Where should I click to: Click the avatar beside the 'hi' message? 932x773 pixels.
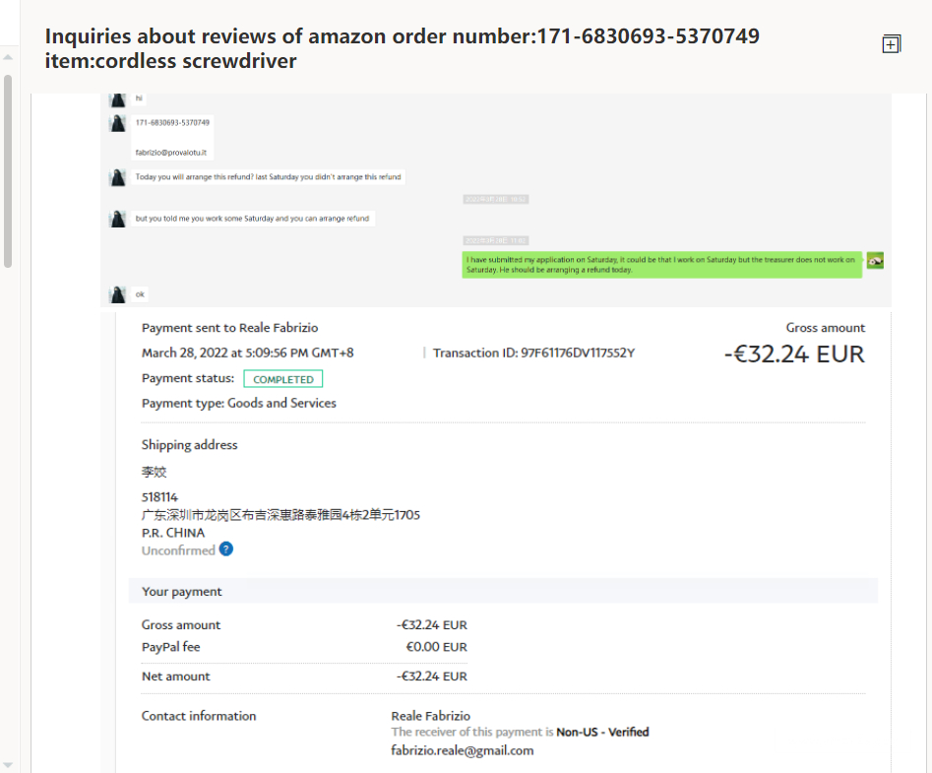click(x=118, y=99)
